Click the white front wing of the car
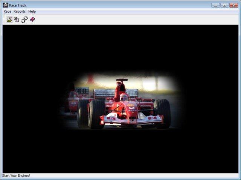This screenshot has height=180, width=241. pyautogui.click(x=131, y=119)
